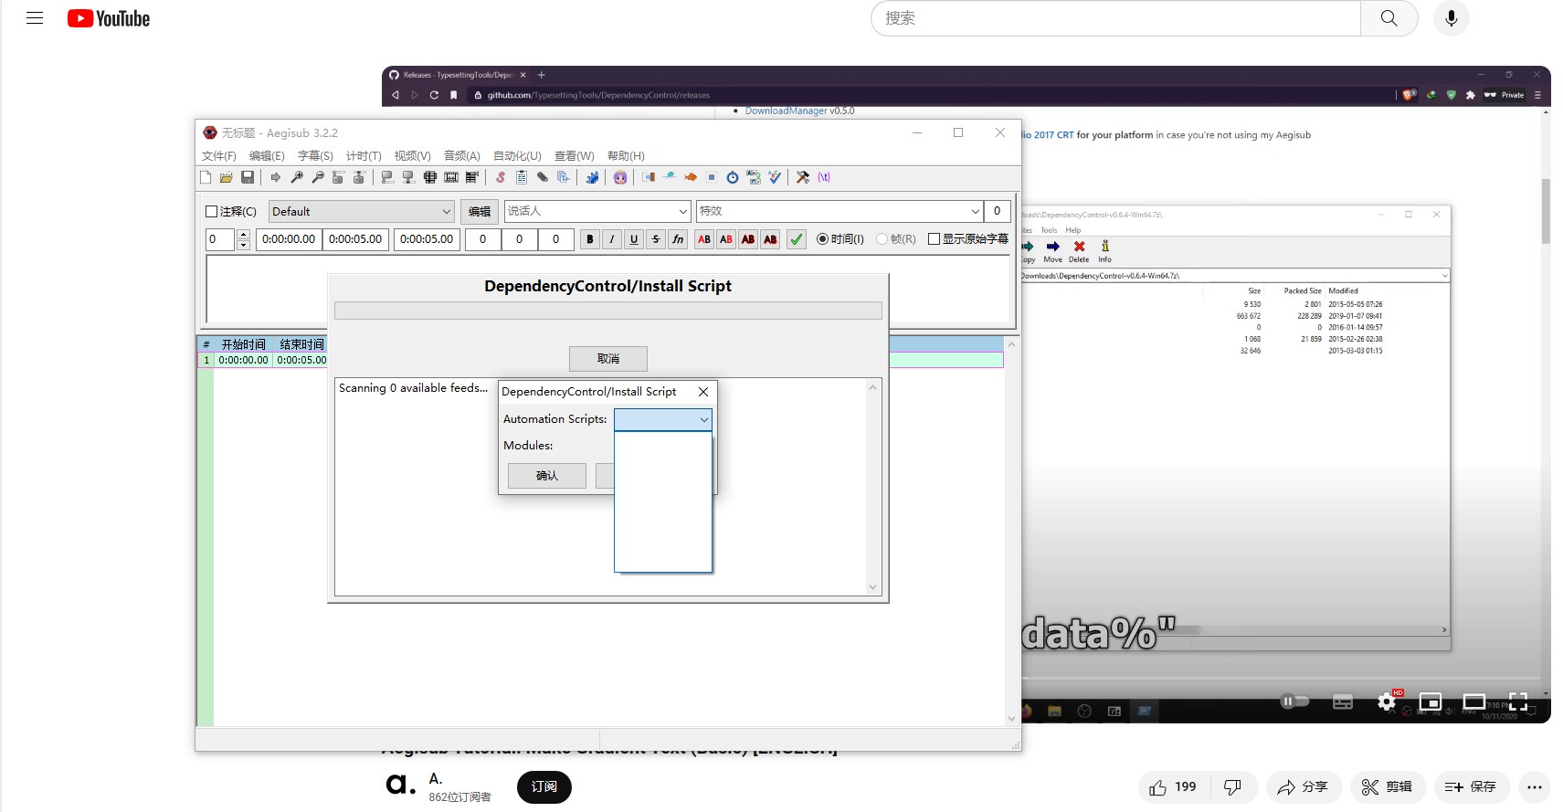Click the install progress bar
This screenshot has width=1563, height=812.
pos(608,311)
